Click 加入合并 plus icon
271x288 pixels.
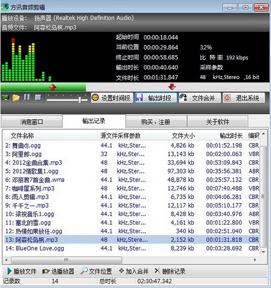point(121,271)
